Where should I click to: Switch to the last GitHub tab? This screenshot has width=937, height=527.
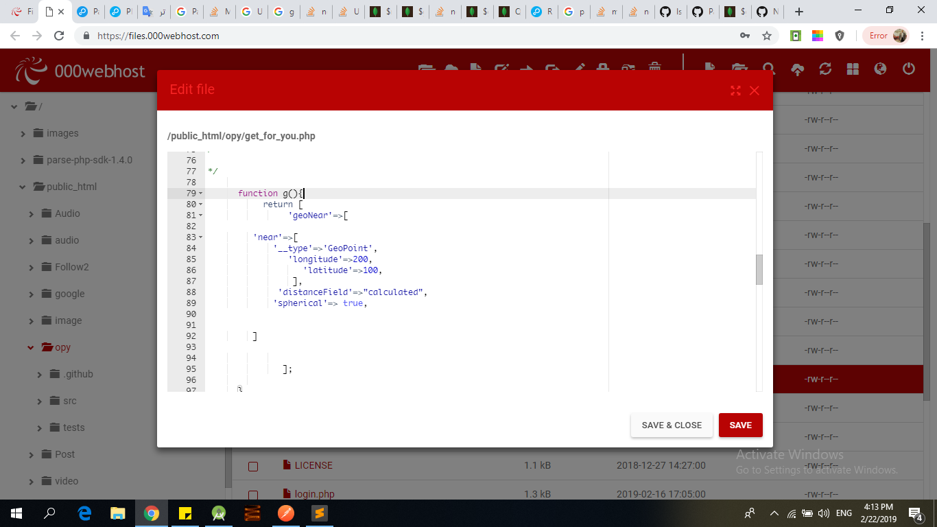[768, 12]
